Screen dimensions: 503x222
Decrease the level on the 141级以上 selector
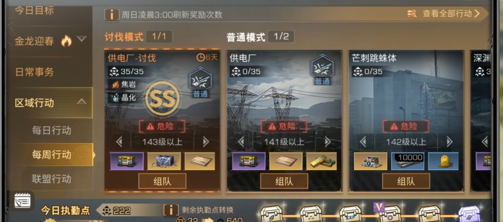coord(241,142)
